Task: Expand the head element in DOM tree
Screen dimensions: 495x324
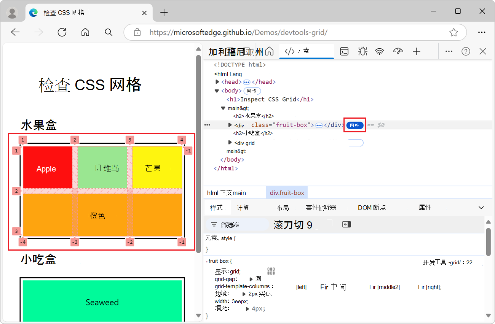Action: (x=217, y=82)
